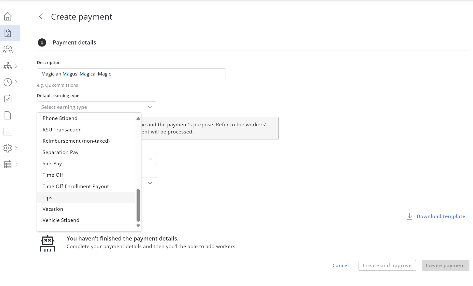This screenshot has height=286, width=473.
Task: Open the clock time-tracking sidebar icon
Action: tap(8, 82)
